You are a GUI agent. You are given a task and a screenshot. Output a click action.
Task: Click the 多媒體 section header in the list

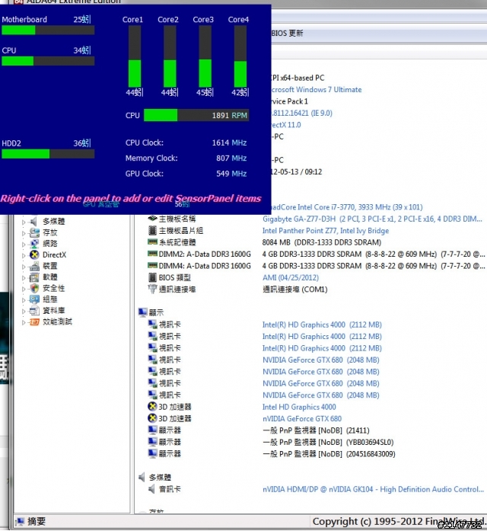[160, 477]
